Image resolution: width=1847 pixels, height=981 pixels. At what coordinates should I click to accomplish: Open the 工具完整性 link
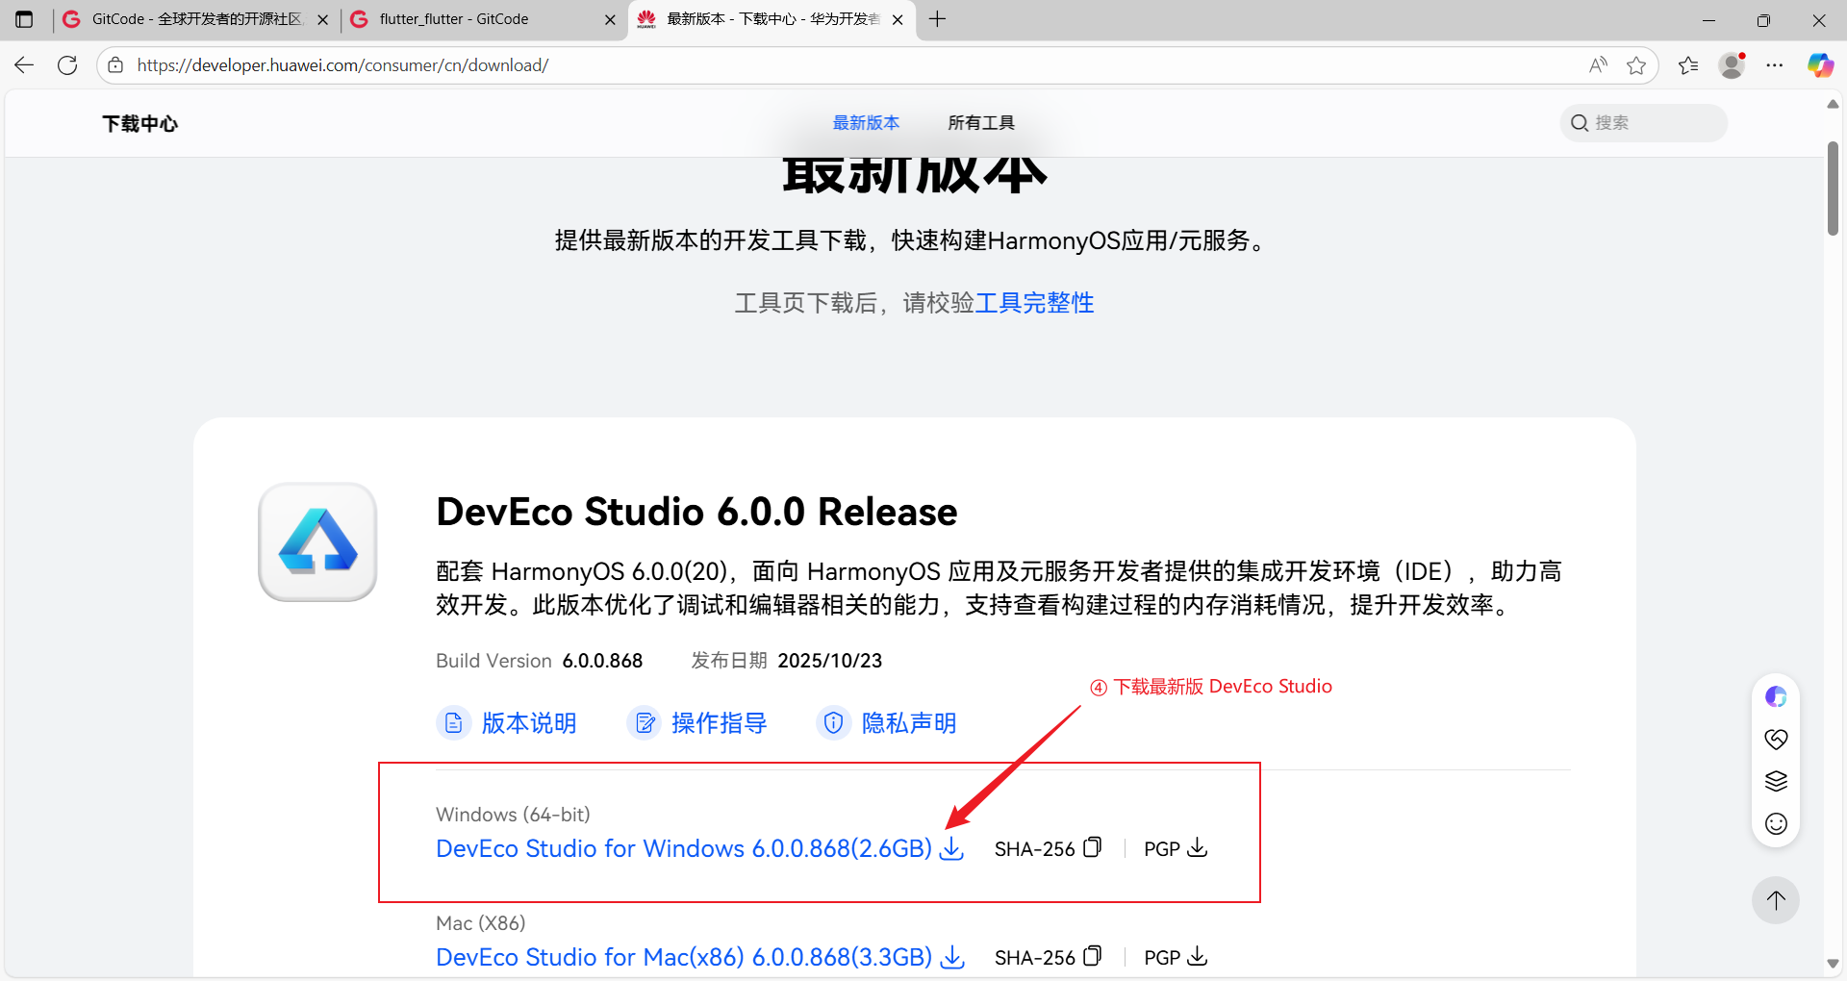click(1034, 303)
